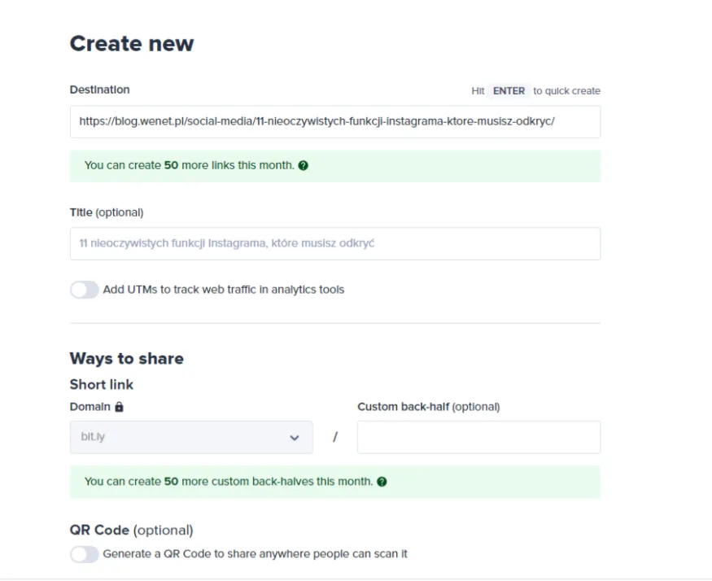712x581 pixels.
Task: Enable the Generate a QR Code switch
Action: click(84, 554)
